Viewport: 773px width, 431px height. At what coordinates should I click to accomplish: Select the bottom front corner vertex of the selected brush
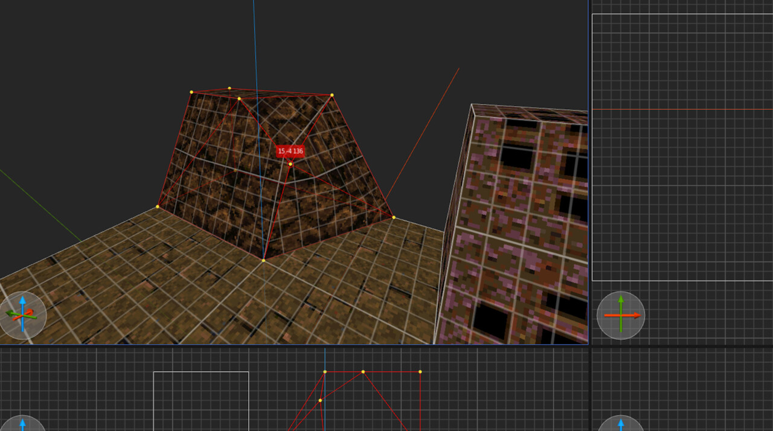click(x=263, y=260)
